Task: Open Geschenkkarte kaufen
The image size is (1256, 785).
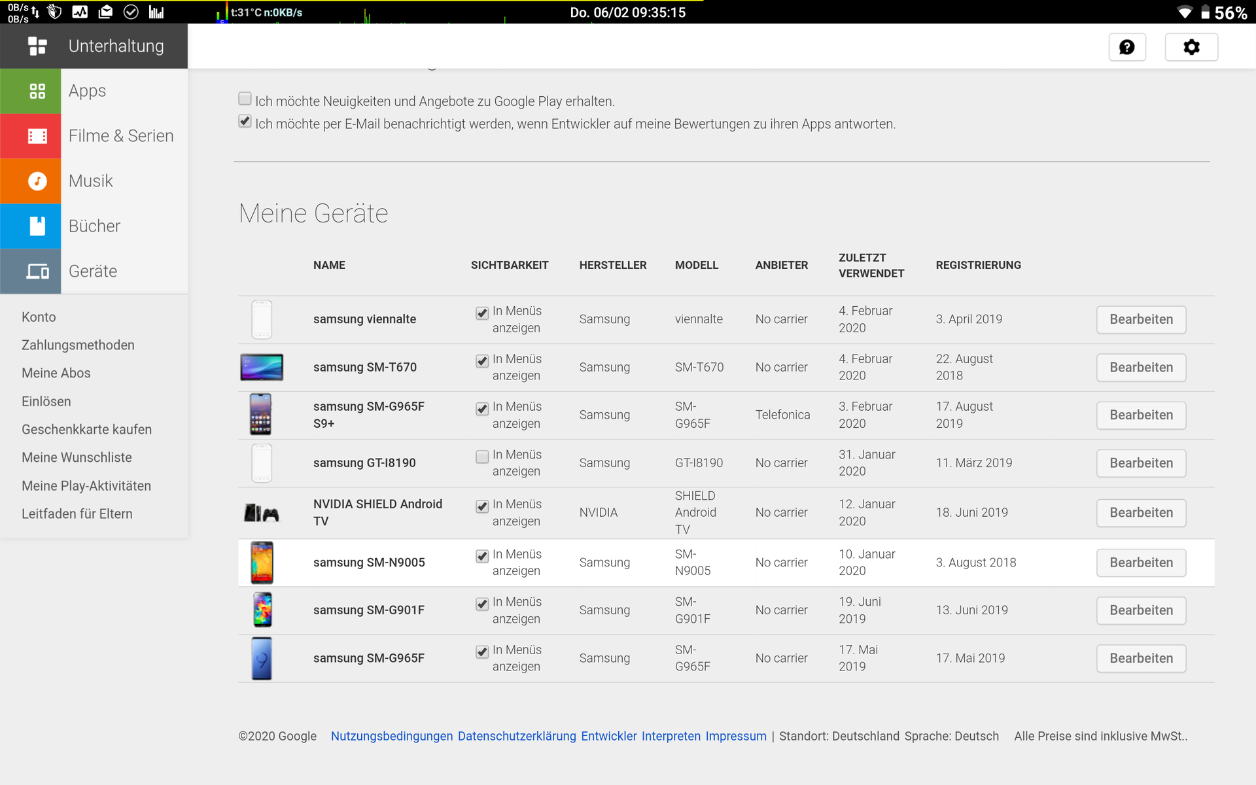Action: tap(86, 429)
